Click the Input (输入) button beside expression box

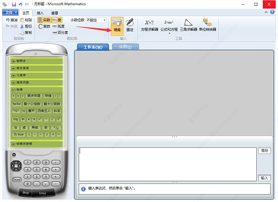(265, 178)
